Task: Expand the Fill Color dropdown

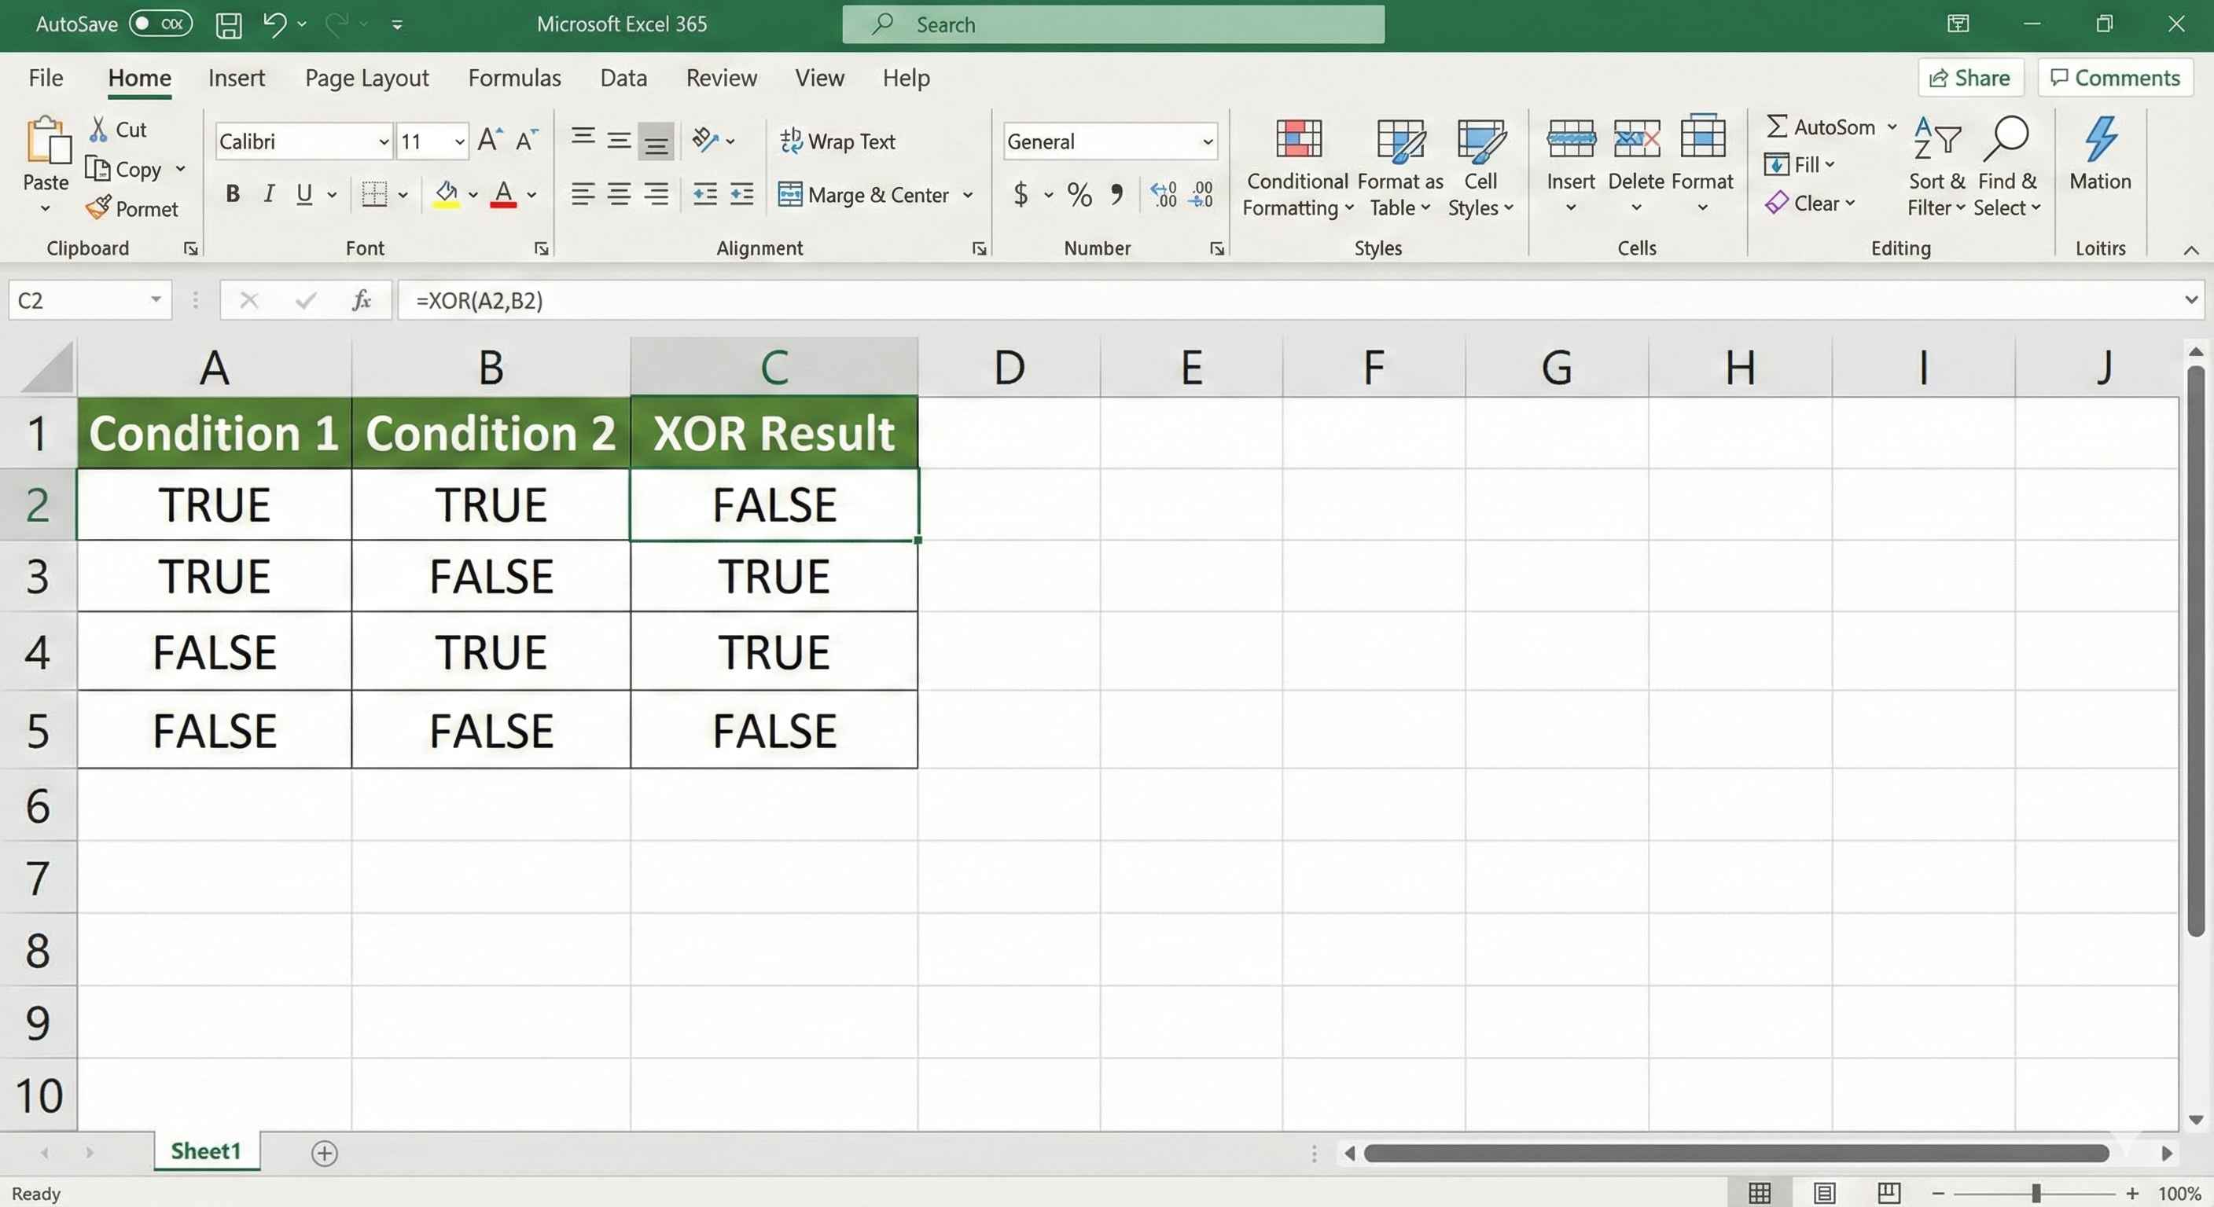Action: (x=472, y=194)
